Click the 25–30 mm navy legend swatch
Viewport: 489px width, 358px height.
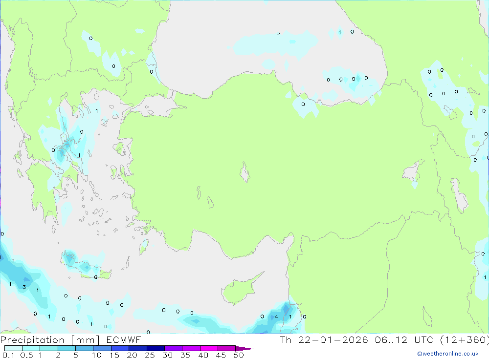(x=156, y=348)
